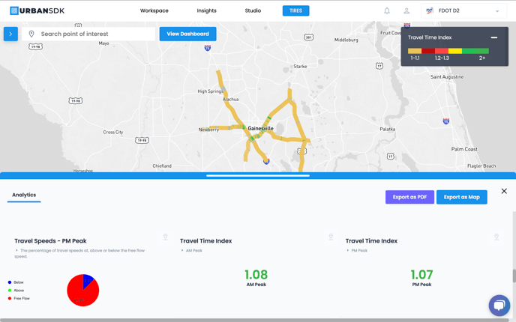Click the panel resize handle bar
Image resolution: width=516 pixels, height=322 pixels.
coord(258,176)
